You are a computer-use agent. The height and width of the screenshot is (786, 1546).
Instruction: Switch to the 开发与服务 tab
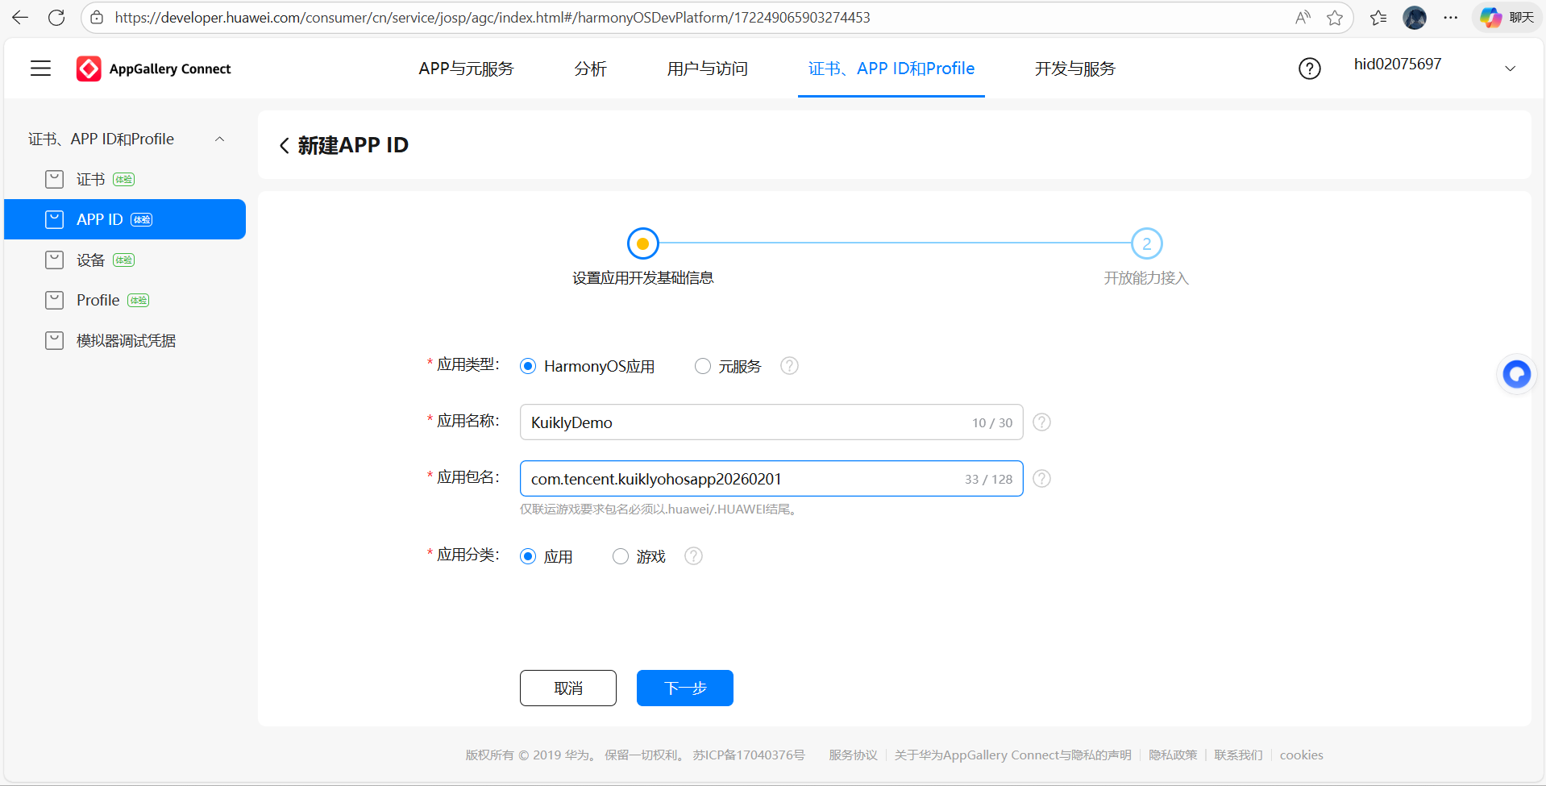coord(1074,69)
